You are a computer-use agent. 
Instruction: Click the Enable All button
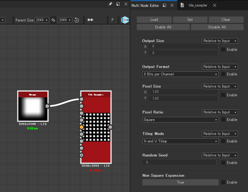(x=163, y=27)
